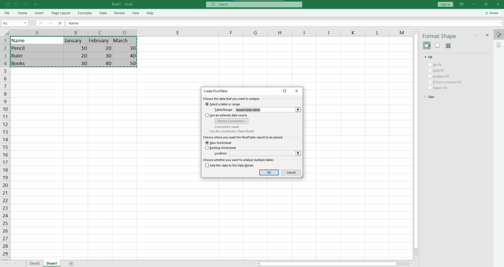The width and height of the screenshot is (504, 267).
Task: Click the Save icon in quick access toolbar
Action: coord(7,4)
